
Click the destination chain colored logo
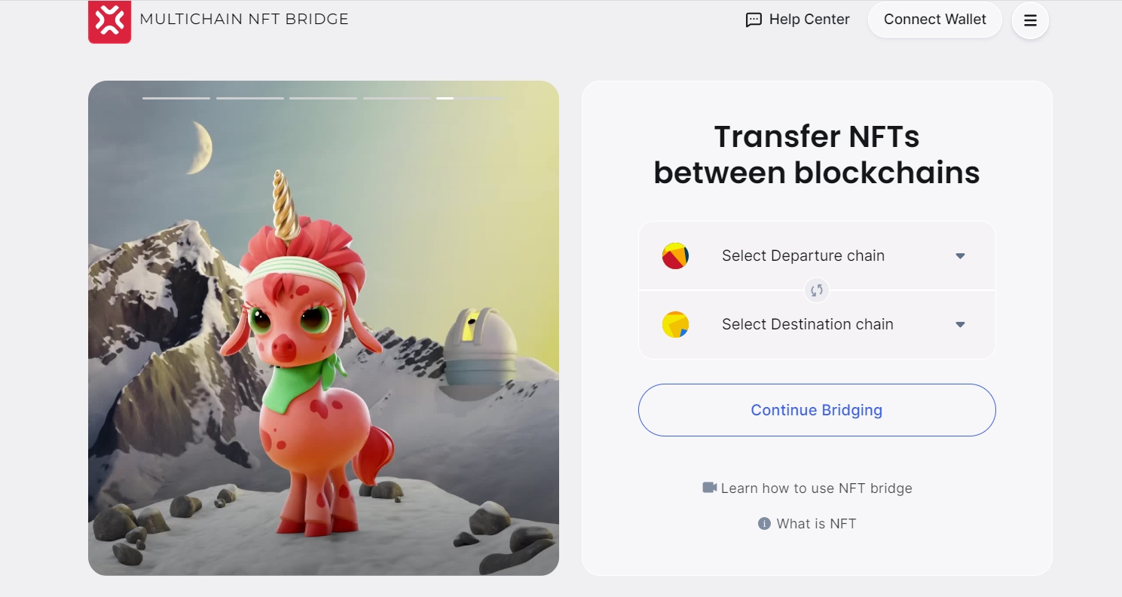click(675, 325)
